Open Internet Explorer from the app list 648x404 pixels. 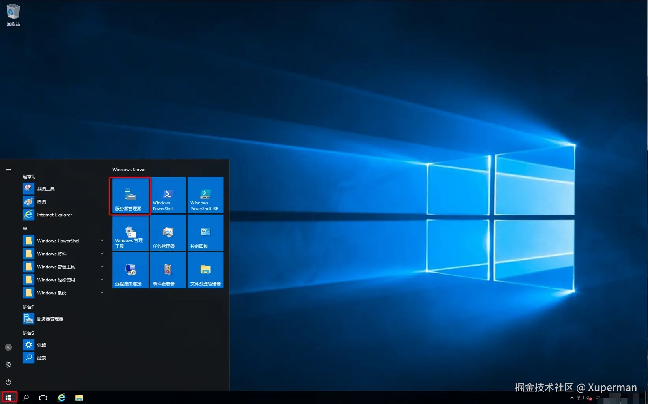[63, 215]
